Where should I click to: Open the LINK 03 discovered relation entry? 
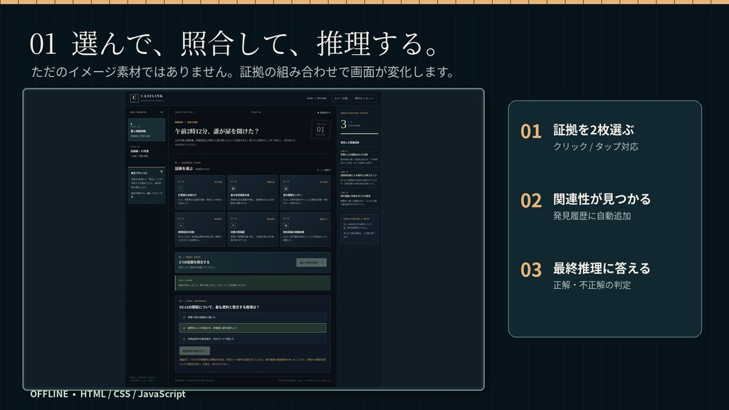pyautogui.click(x=359, y=199)
